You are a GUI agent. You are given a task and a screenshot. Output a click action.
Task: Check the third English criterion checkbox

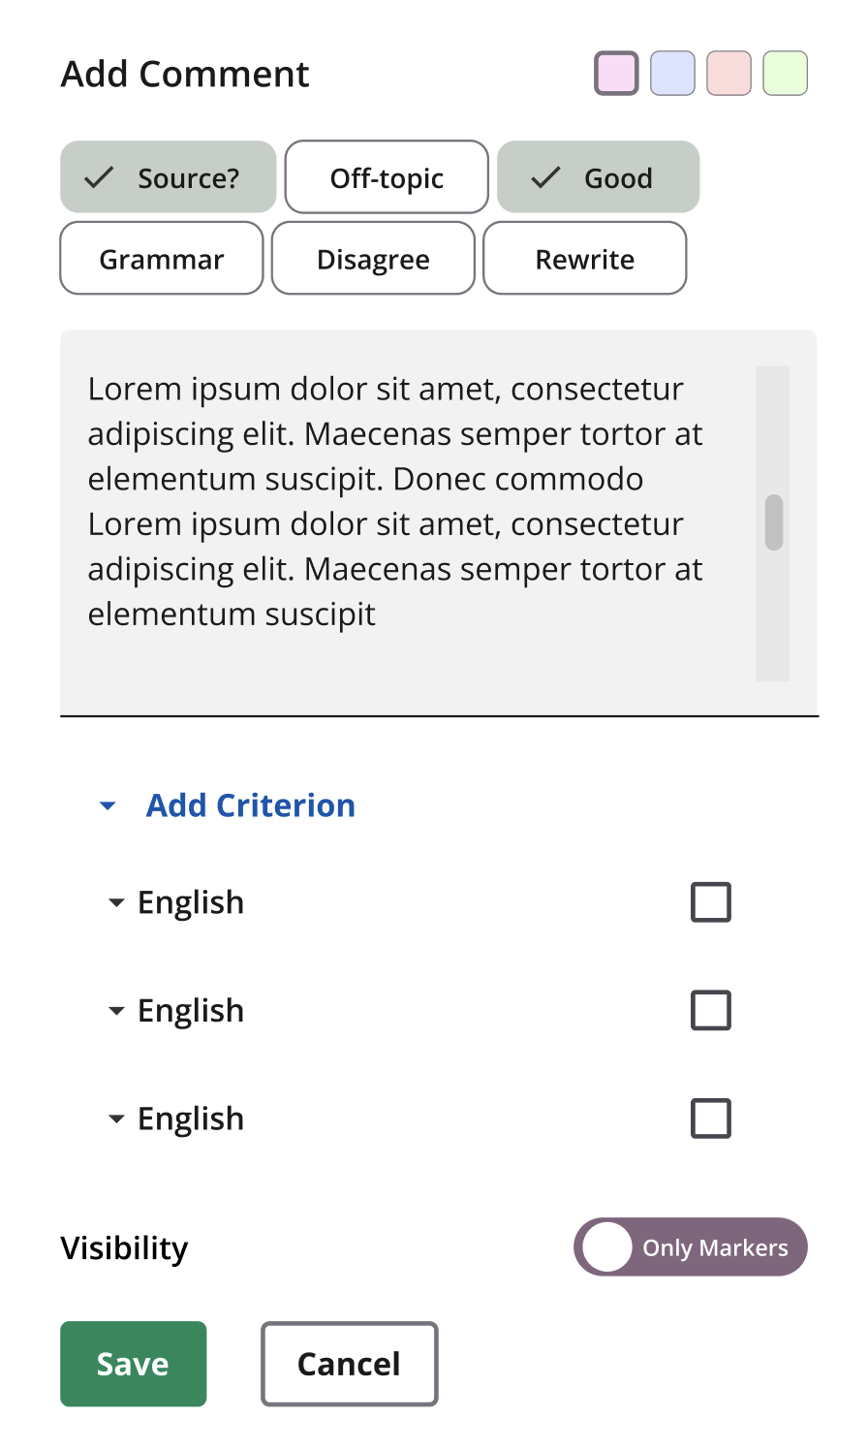pyautogui.click(x=711, y=1119)
